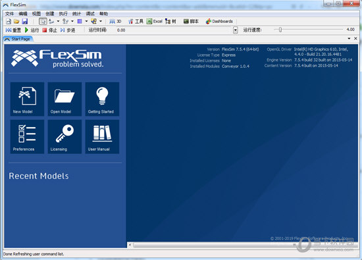The width and height of the screenshot is (362, 260).
Task: Click the yellow object selection tool icon
Action: (93, 22)
